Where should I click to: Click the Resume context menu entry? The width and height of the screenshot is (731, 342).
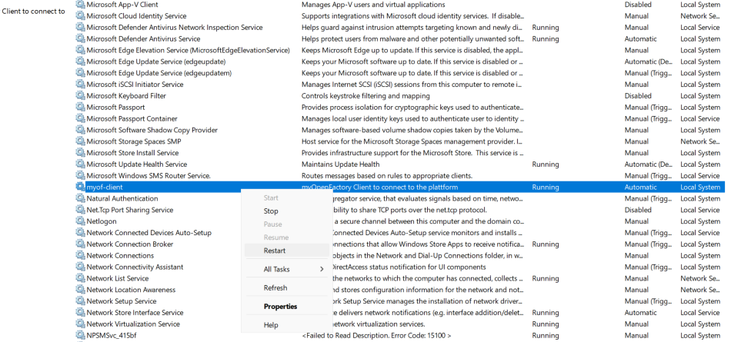[287, 237]
